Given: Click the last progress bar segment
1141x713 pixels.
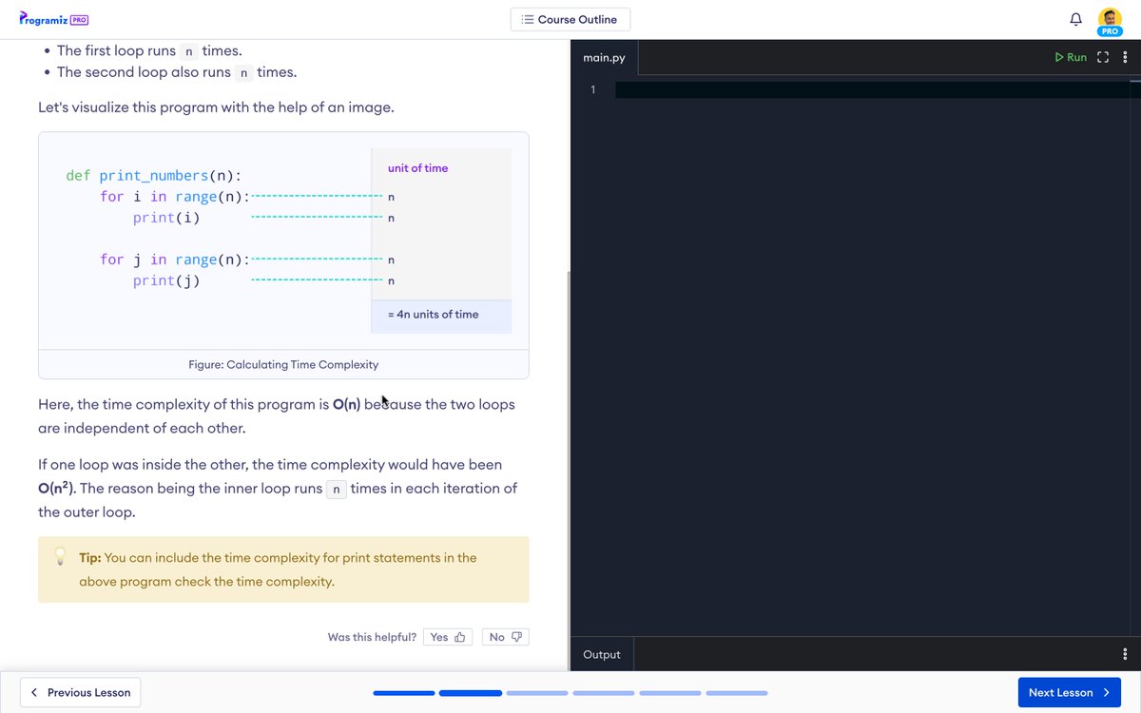Looking at the screenshot, I should pyautogui.click(x=737, y=693).
